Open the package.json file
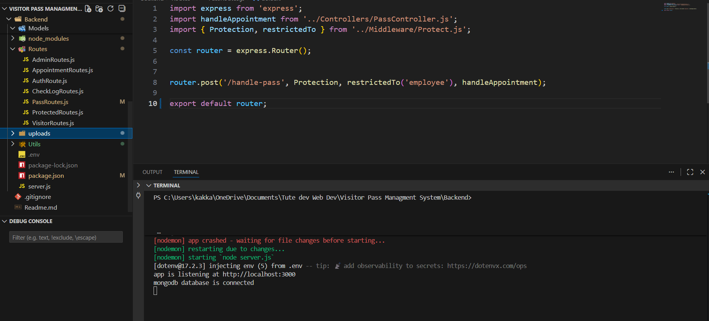Screen dimensions: 709x321 point(46,175)
